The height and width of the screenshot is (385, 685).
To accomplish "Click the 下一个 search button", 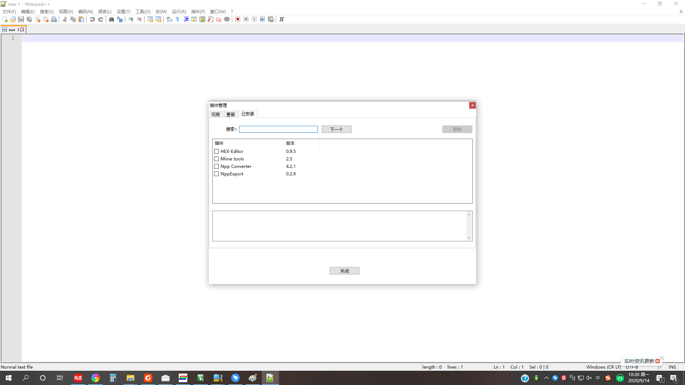I will (336, 129).
